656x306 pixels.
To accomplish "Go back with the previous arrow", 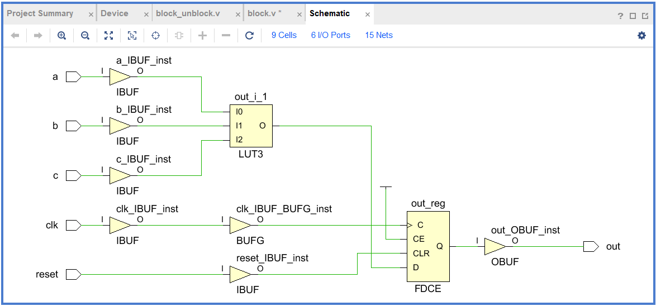I will point(15,36).
